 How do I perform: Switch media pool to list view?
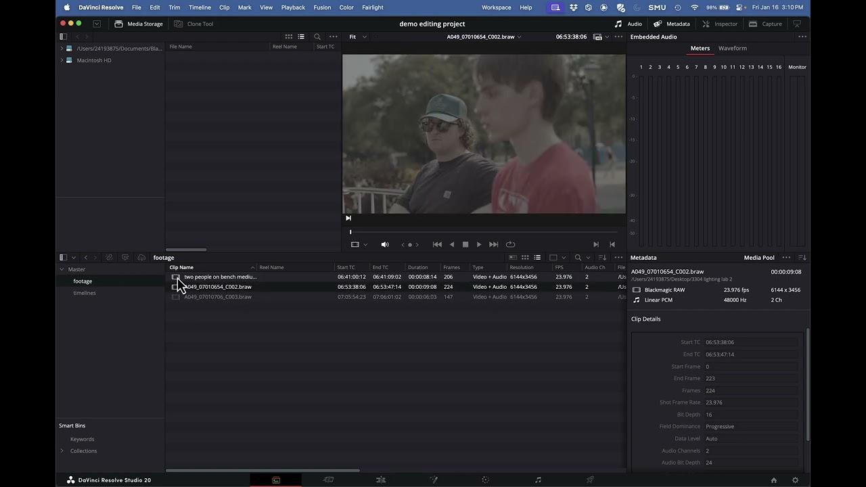[x=537, y=258]
